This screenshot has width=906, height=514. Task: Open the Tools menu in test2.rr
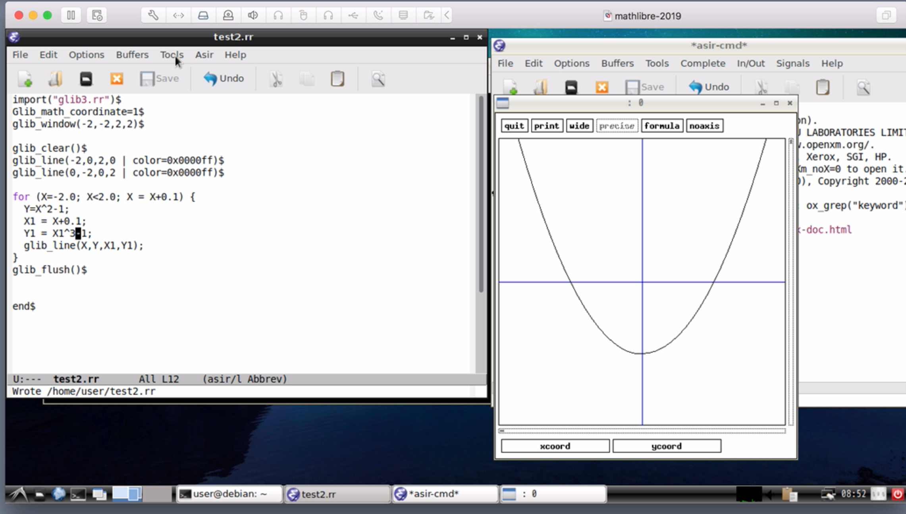coord(172,55)
